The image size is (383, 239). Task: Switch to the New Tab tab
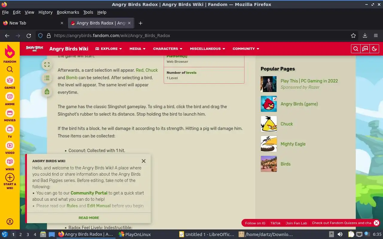(34, 23)
